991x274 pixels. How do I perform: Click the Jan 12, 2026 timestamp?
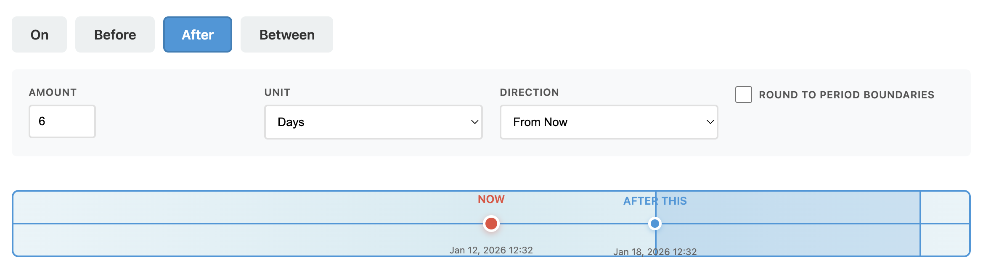tap(491, 250)
